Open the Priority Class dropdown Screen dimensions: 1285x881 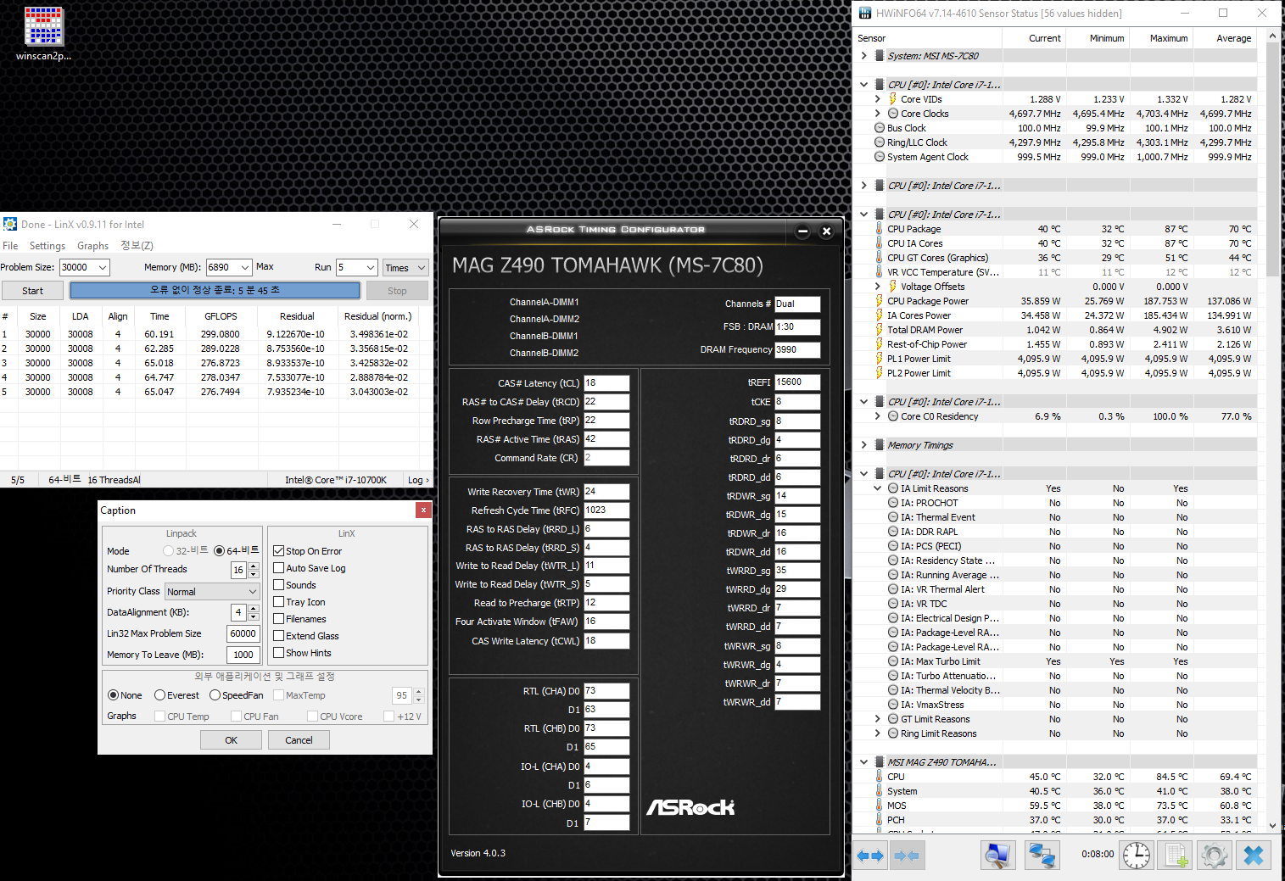(211, 591)
